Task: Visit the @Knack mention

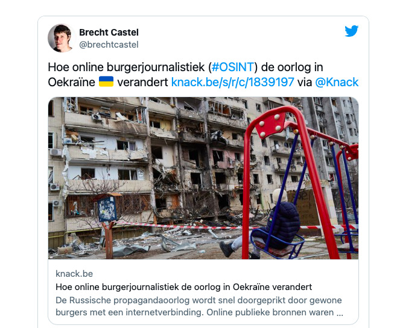Action: 337,82
